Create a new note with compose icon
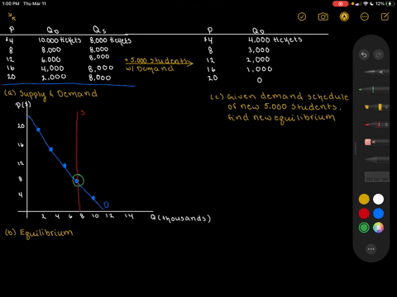Screen dimensions: 397x297 tap(385, 16)
